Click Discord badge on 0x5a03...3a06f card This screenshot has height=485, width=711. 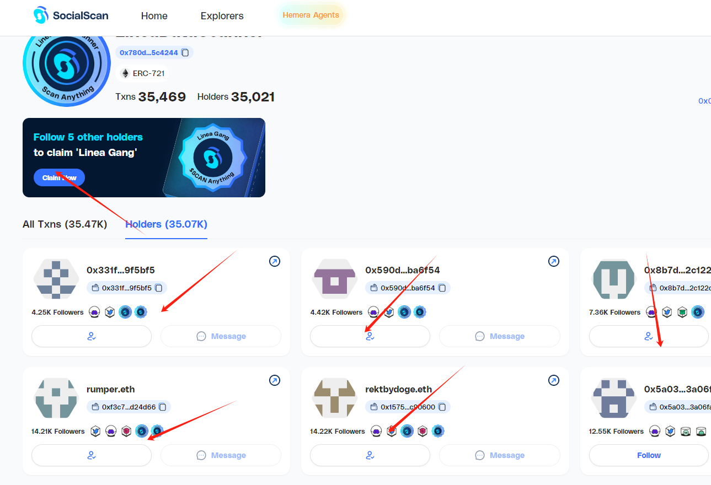(x=655, y=431)
